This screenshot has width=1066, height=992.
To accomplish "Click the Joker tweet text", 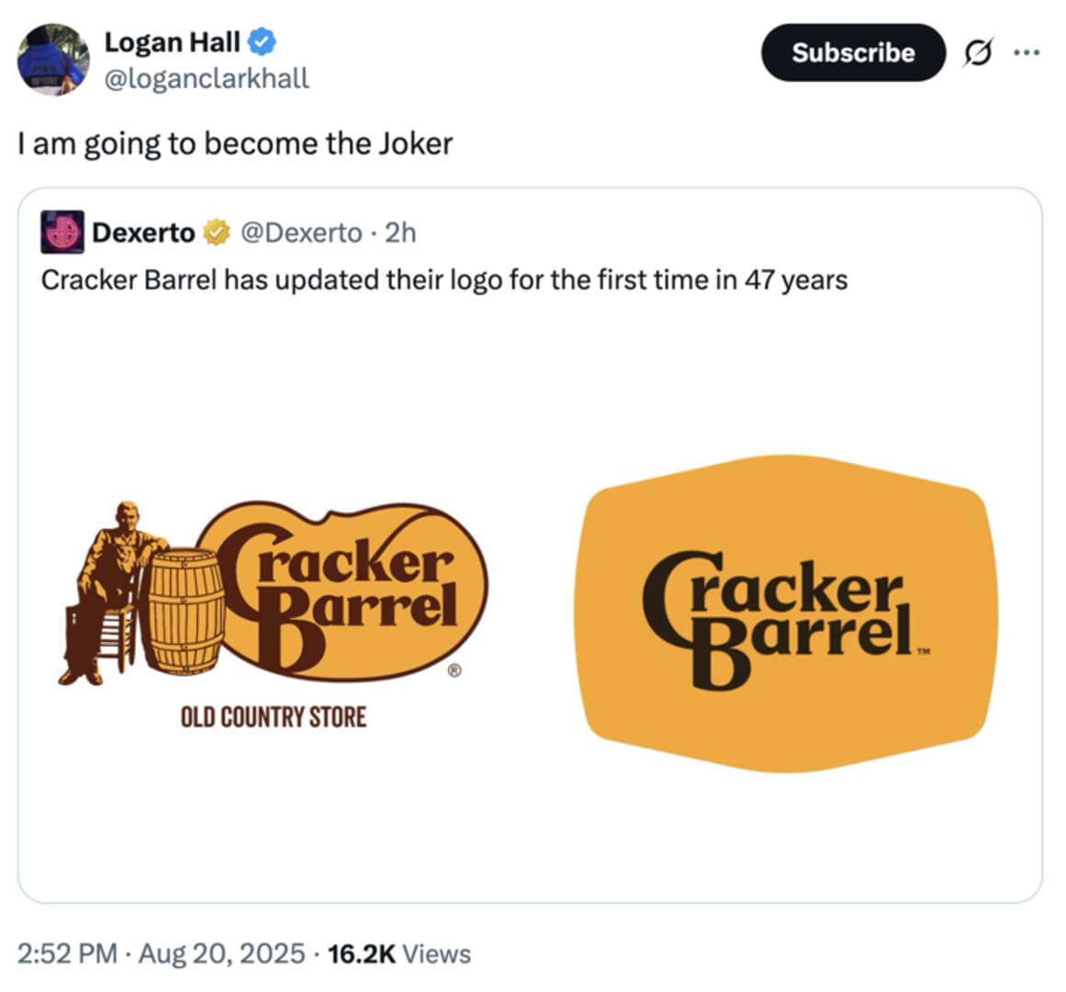I will point(234,143).
